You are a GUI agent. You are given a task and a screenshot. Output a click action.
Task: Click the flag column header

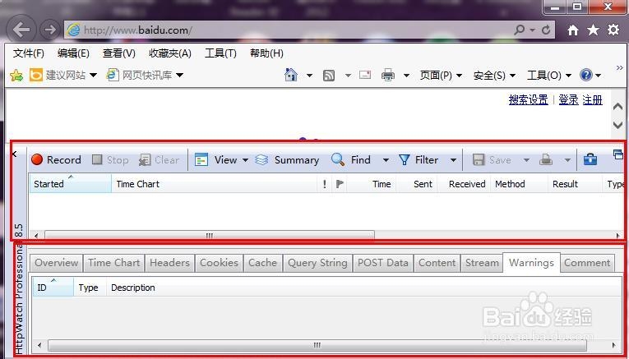point(340,183)
